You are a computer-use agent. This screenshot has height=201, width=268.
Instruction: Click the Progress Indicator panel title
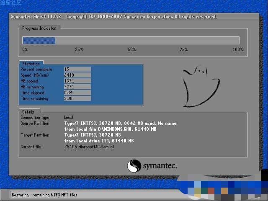(39, 28)
